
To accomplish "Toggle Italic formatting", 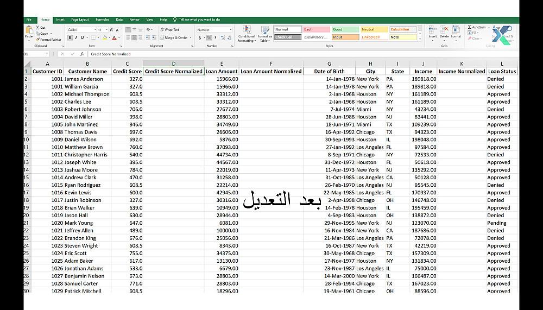I will click(76, 37).
